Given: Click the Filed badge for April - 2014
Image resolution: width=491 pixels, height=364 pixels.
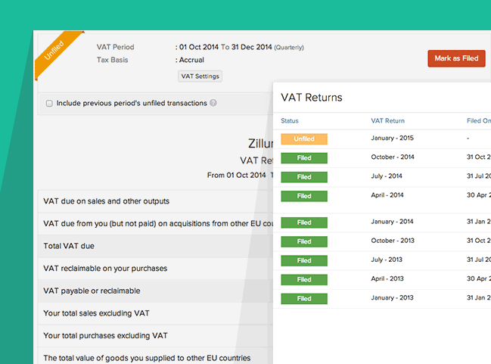Looking at the screenshot, I should (304, 196).
